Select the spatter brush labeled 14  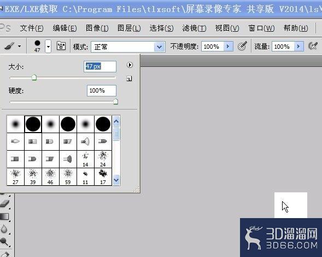coord(85,159)
